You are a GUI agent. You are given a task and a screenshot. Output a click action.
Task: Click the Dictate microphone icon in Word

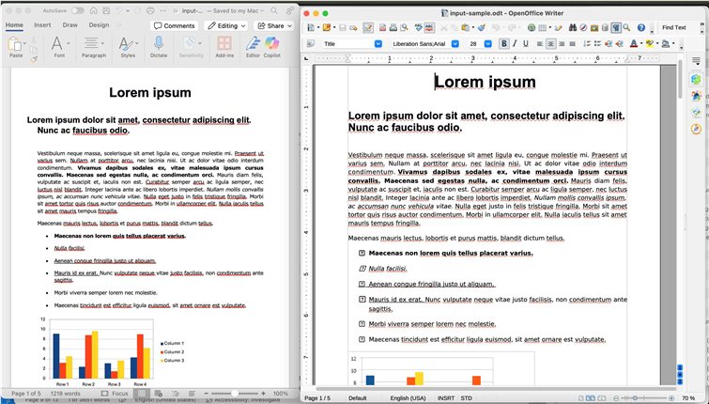tap(159, 44)
